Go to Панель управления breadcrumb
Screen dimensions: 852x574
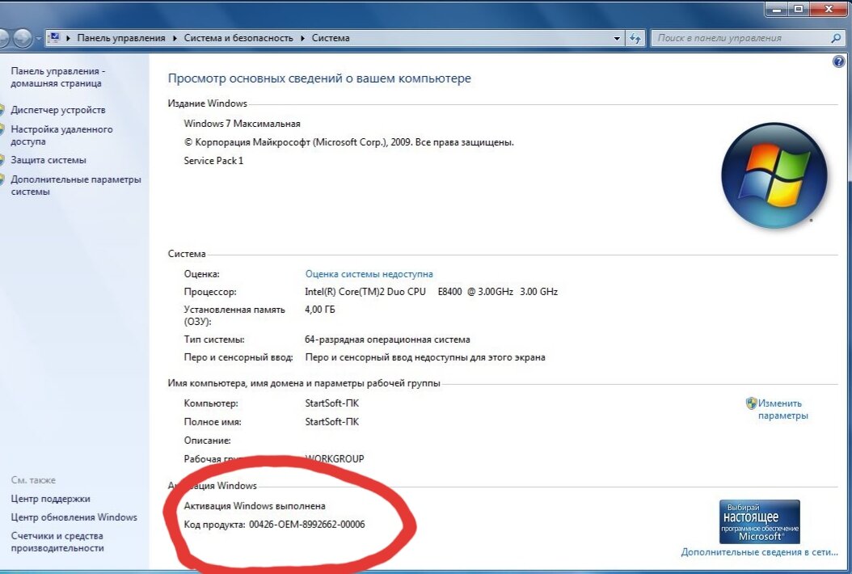tap(121, 38)
